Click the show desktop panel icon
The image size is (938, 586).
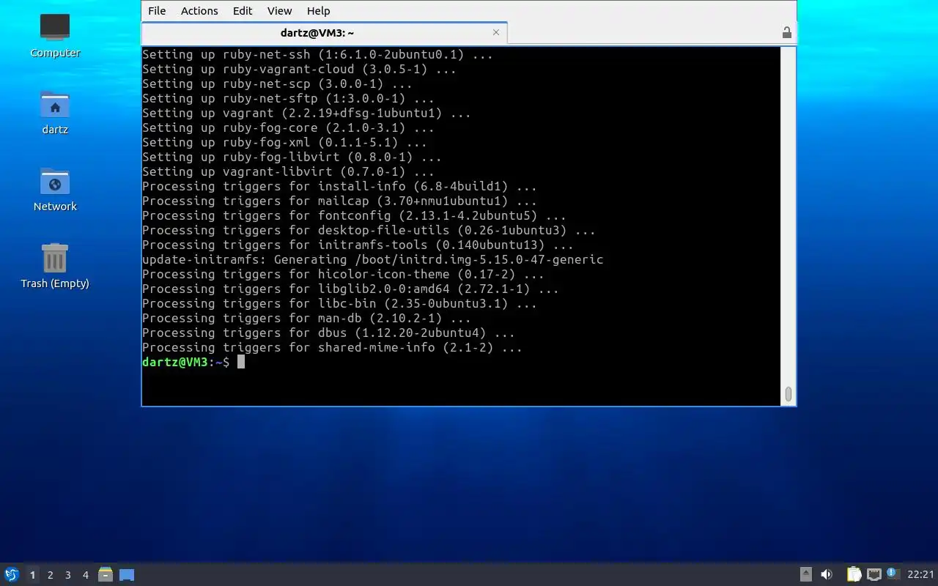pyautogui.click(x=127, y=575)
